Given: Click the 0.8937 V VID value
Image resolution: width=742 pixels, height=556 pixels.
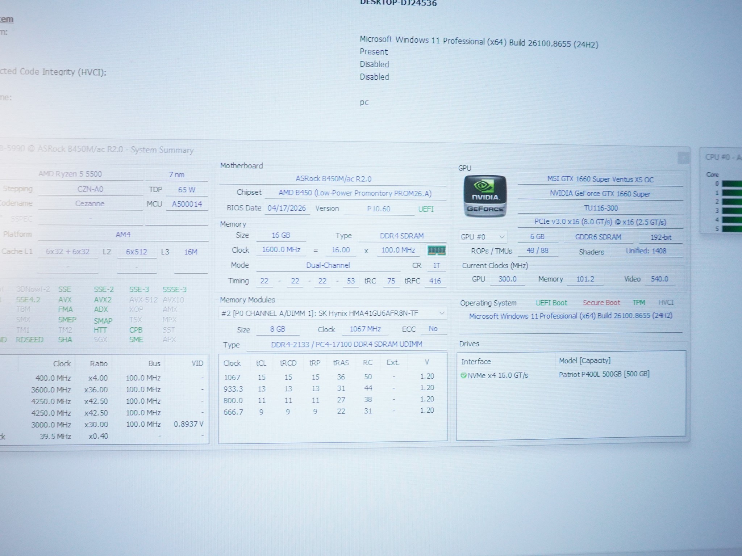Looking at the screenshot, I should click(x=188, y=424).
